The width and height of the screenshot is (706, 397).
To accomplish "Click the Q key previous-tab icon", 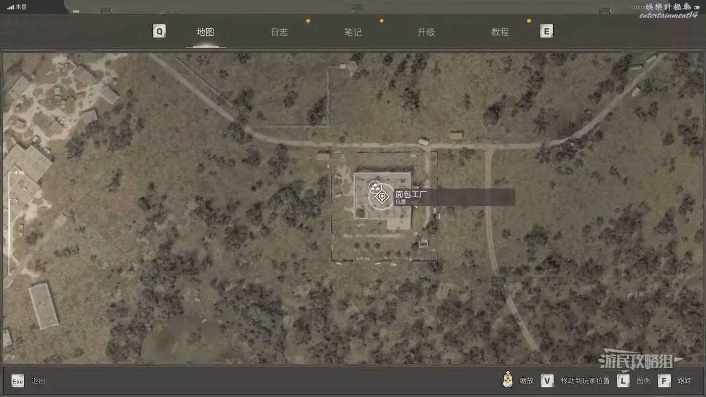I will coord(159,32).
